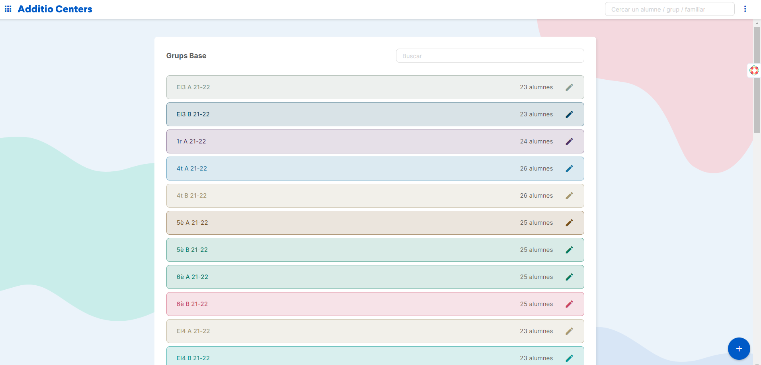Edit the 1r A 21-22 group

click(569, 141)
